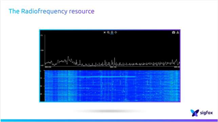The image size is (218, 122).
Task: Activate the pan move arrows tool
Action: pos(112,32)
